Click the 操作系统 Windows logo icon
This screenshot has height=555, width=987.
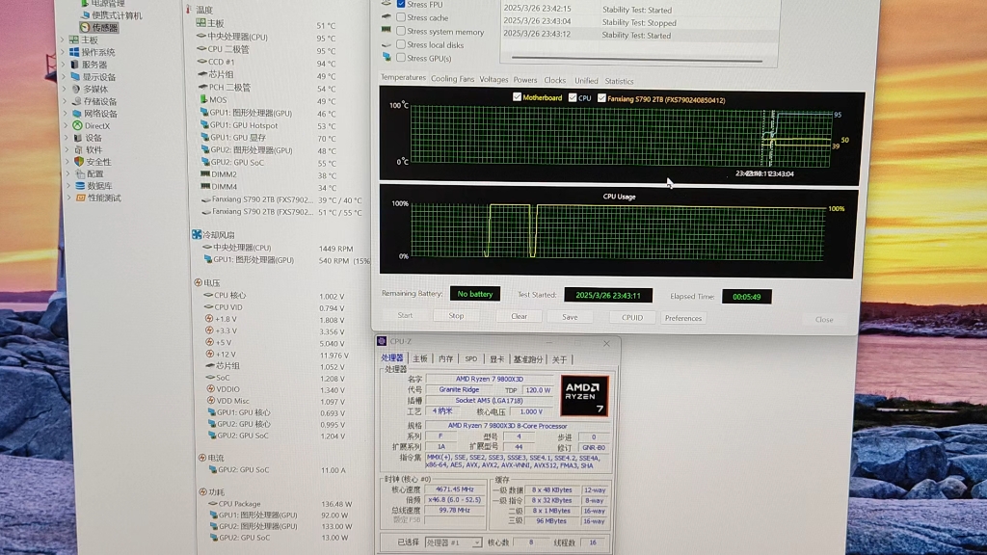click(x=73, y=52)
